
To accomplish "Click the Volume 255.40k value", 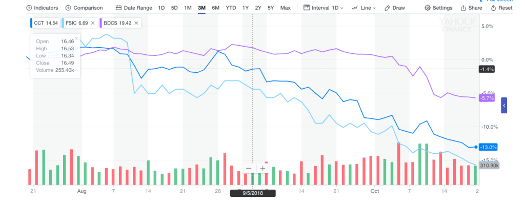I will [x=65, y=70].
